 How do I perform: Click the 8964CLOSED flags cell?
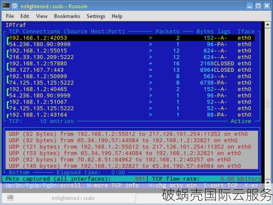(x=217, y=70)
